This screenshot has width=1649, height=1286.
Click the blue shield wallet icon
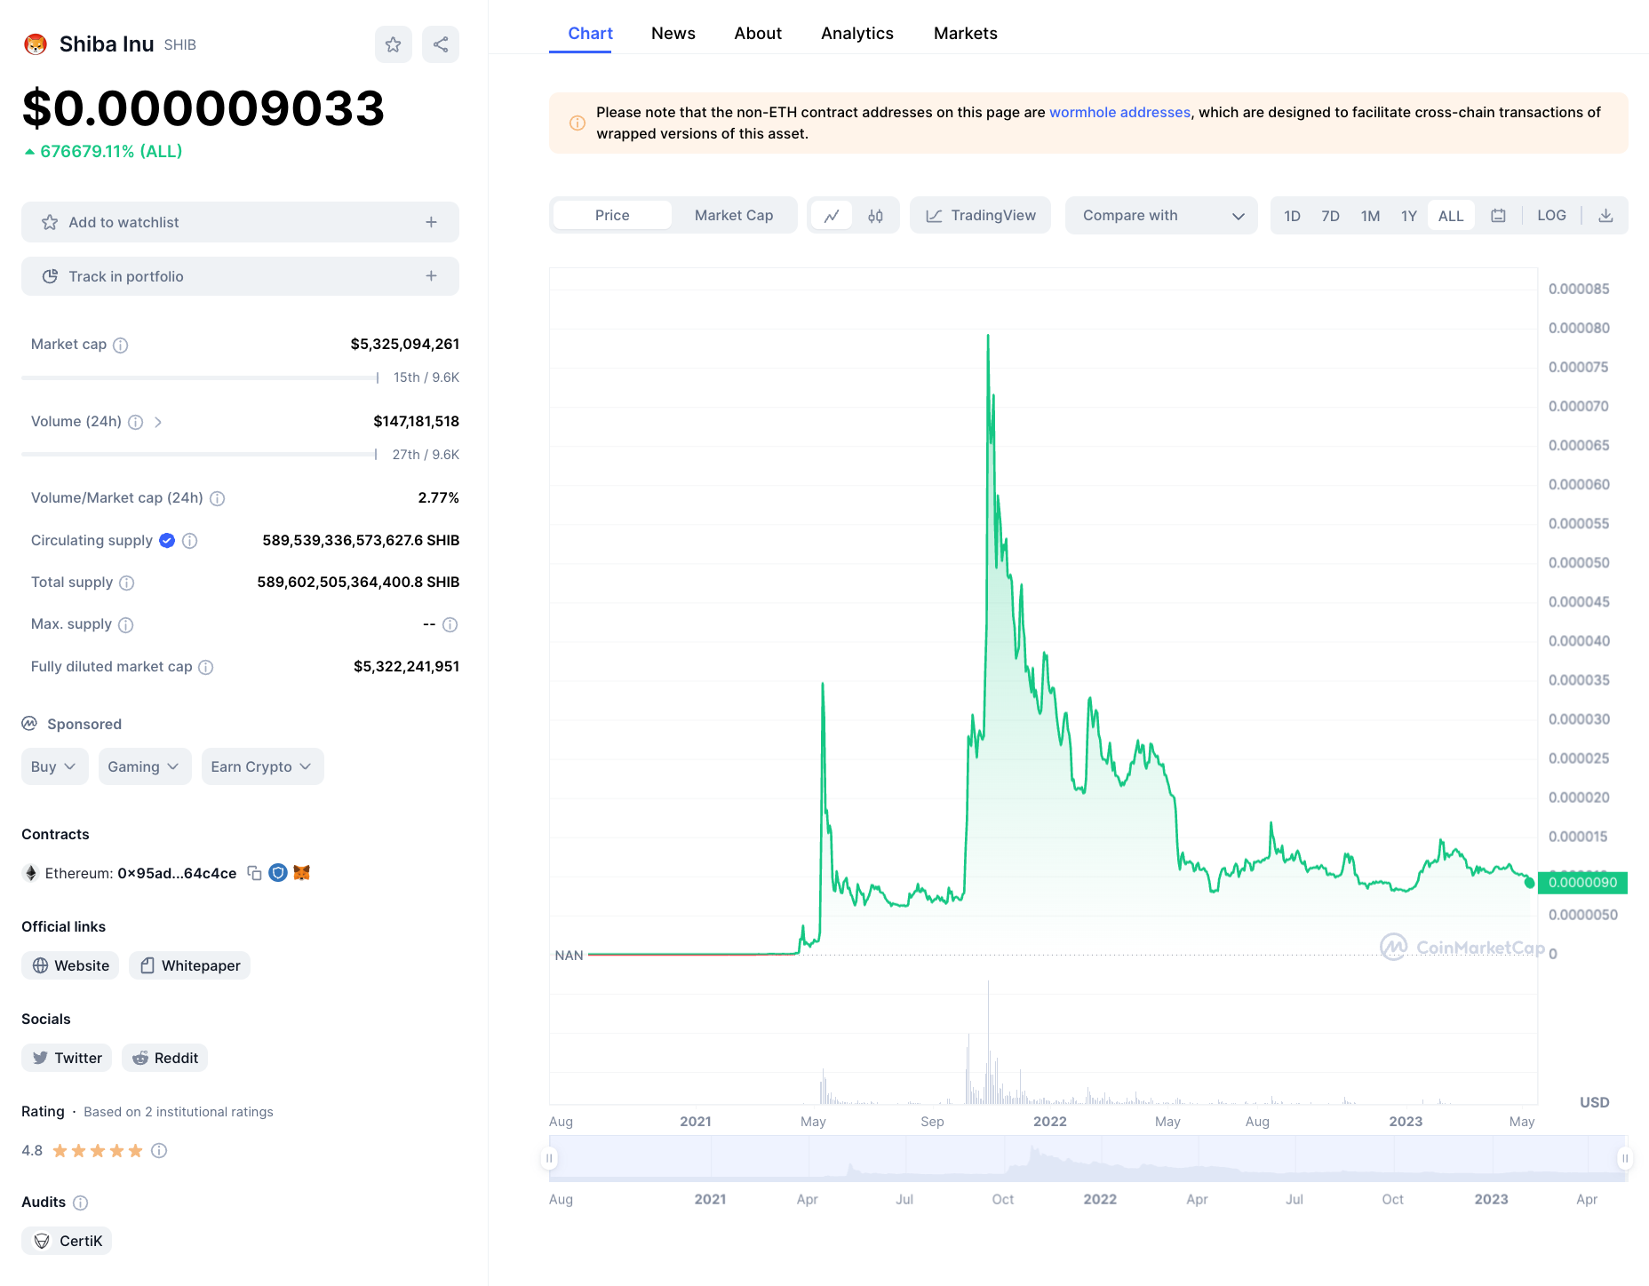[x=278, y=873]
